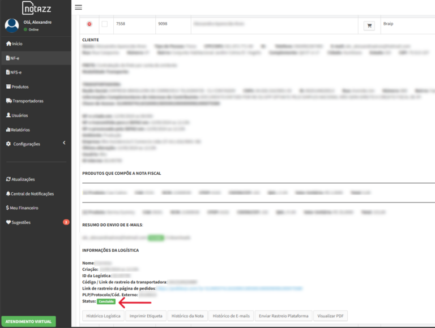Collapse row 7558 with red minus icon
This screenshot has width=435, height=328.
tap(89, 24)
